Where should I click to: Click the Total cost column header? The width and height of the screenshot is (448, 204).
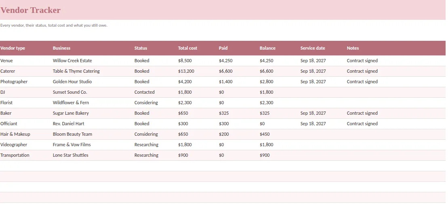187,48
